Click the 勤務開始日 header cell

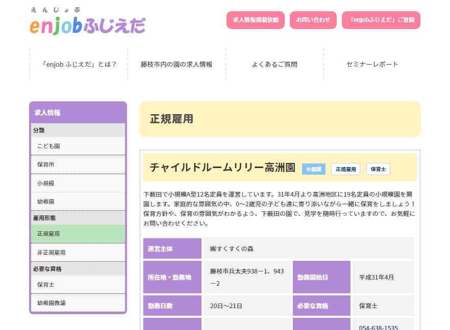click(x=322, y=277)
